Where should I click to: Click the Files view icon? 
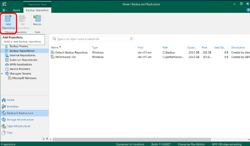[x=4, y=133]
